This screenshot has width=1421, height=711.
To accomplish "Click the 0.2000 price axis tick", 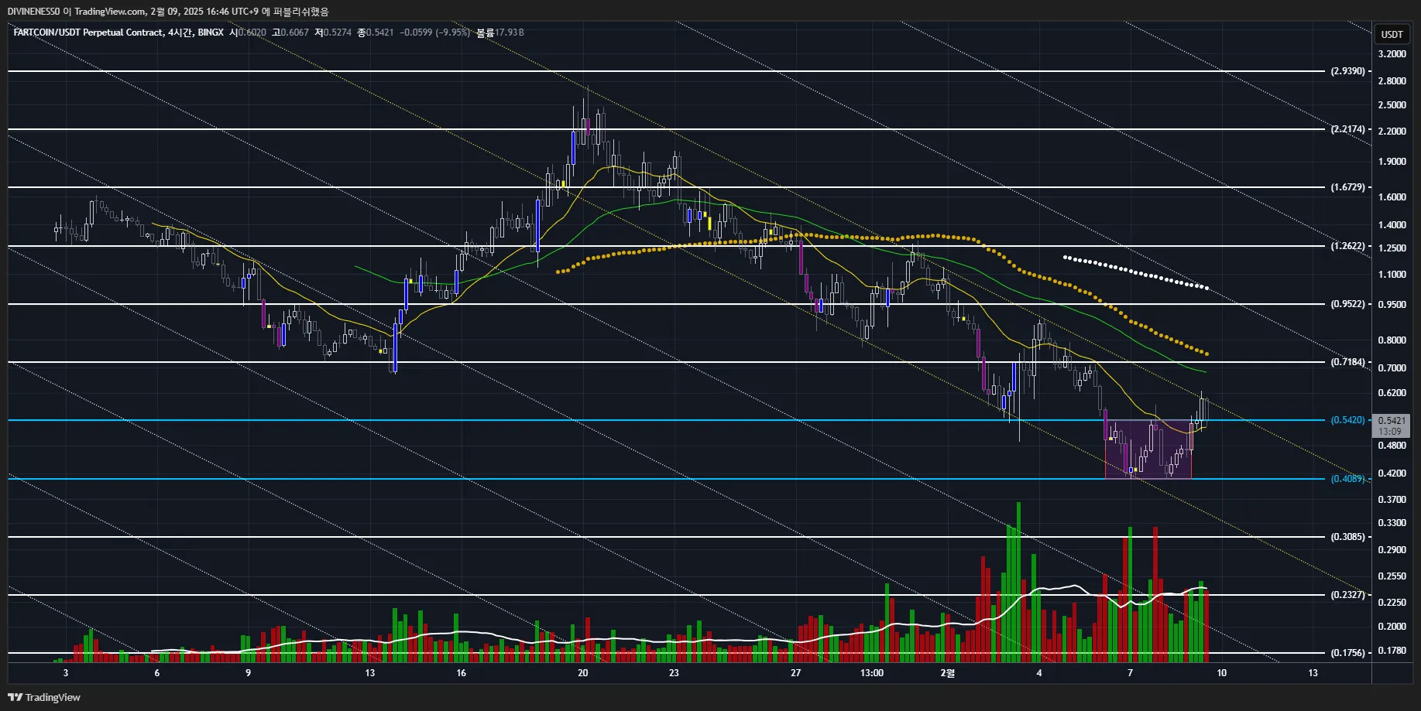I will pos(1392,627).
